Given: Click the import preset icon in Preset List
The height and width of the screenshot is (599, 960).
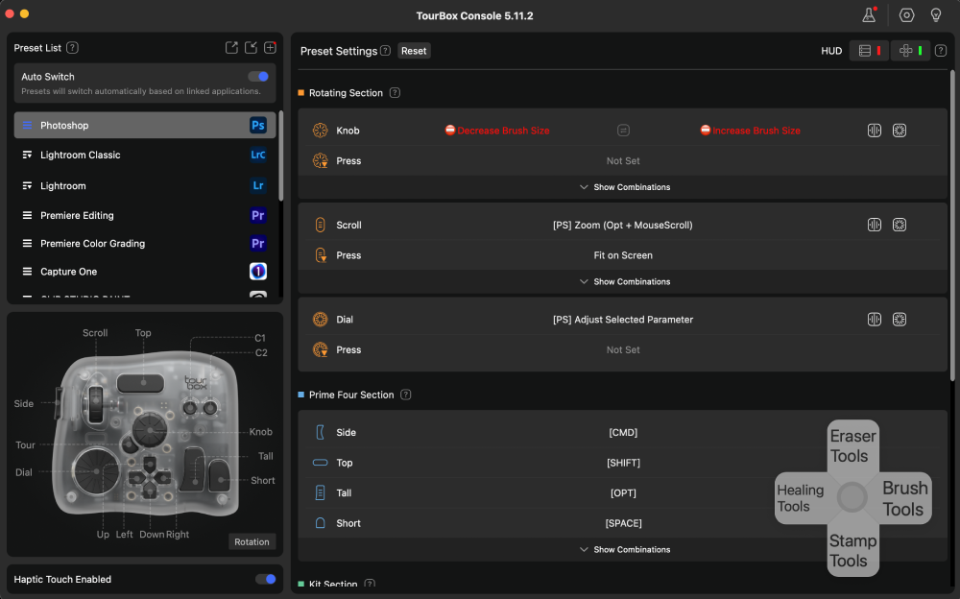Looking at the screenshot, I should click(x=251, y=48).
